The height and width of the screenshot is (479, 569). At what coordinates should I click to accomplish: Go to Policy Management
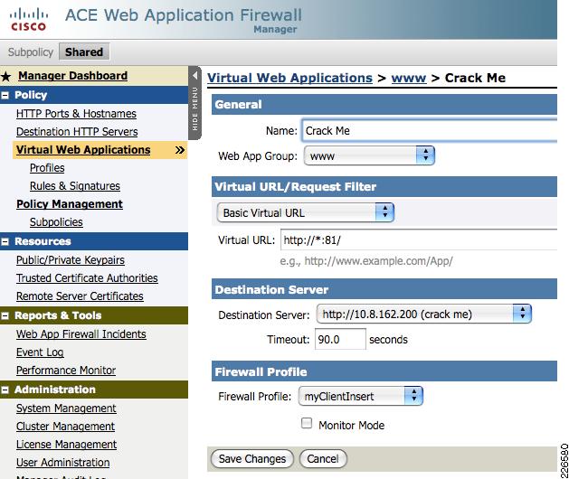(x=70, y=204)
